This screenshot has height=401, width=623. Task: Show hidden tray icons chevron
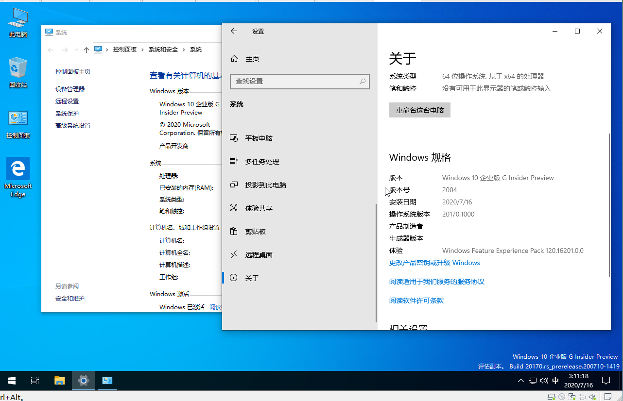point(520,381)
